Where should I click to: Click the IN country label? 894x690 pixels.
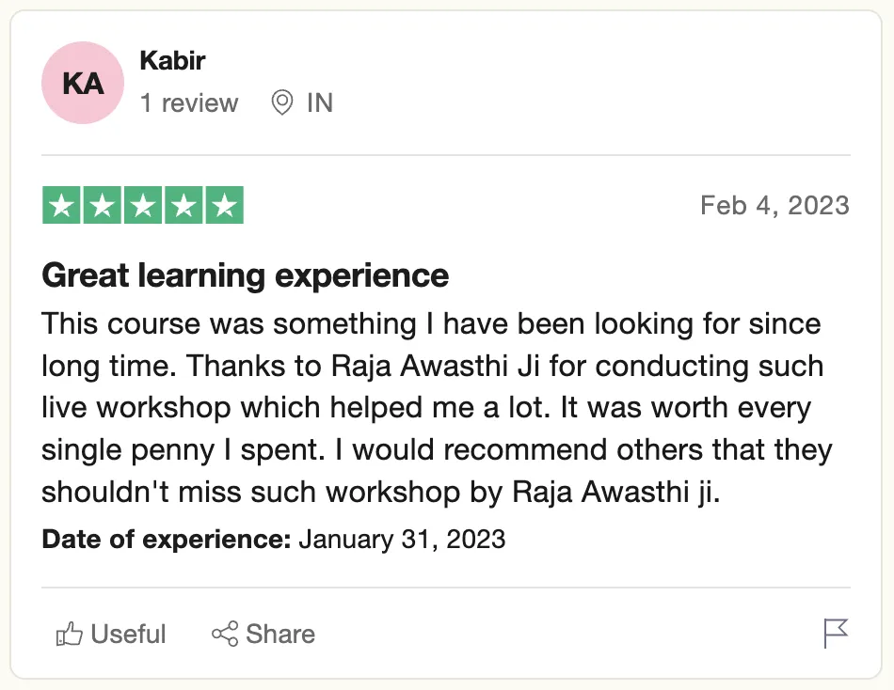tap(320, 103)
